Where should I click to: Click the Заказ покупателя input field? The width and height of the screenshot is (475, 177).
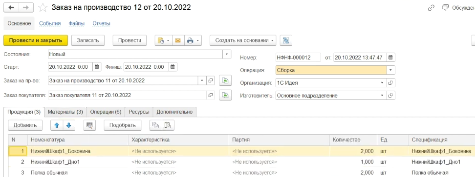pyautogui.click(x=127, y=95)
